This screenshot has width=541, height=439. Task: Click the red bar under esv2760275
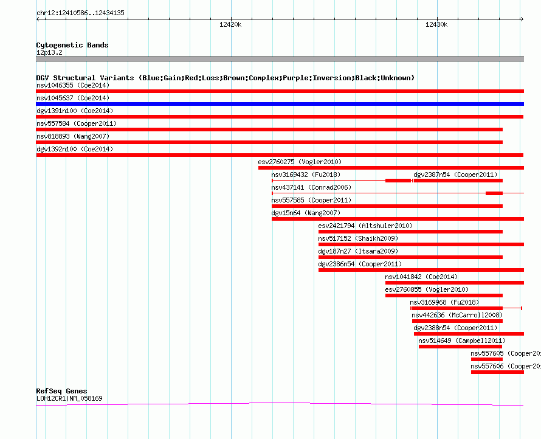pos(391,168)
